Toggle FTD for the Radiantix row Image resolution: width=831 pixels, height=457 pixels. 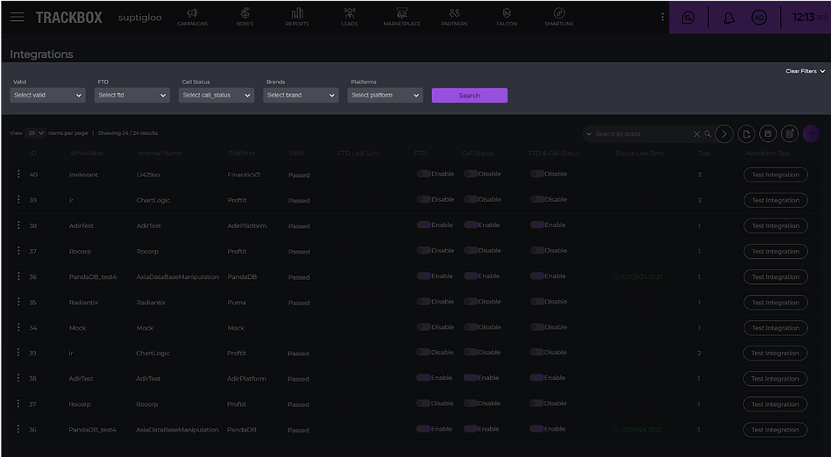point(423,302)
